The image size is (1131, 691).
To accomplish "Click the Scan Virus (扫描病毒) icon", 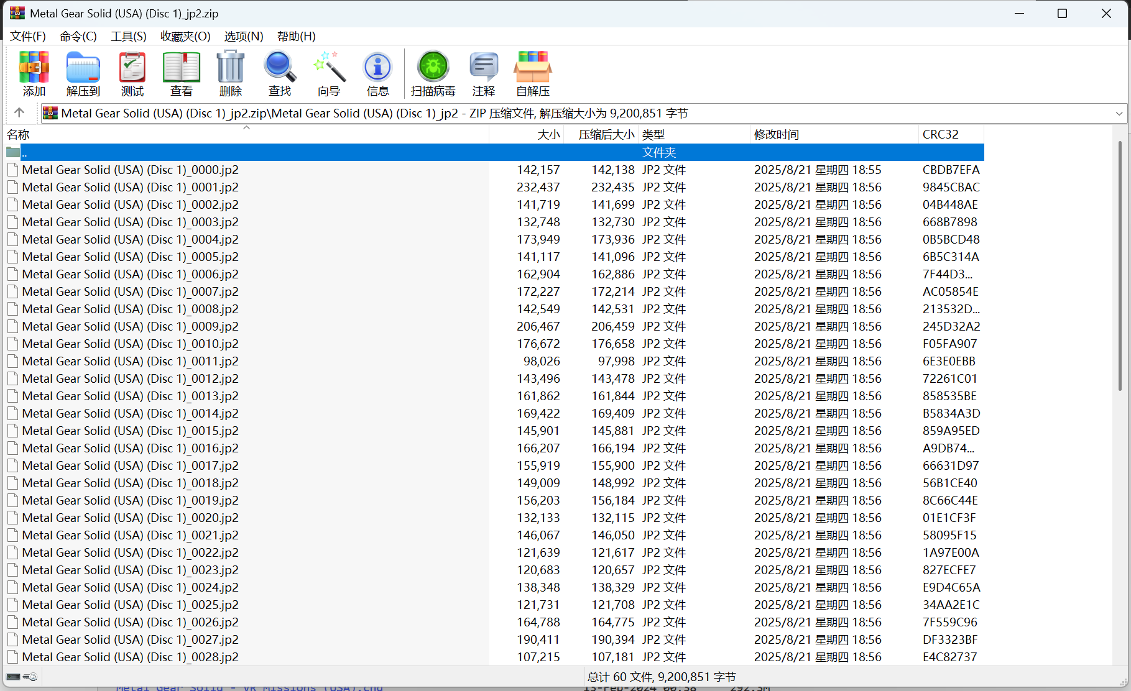I will [433, 68].
